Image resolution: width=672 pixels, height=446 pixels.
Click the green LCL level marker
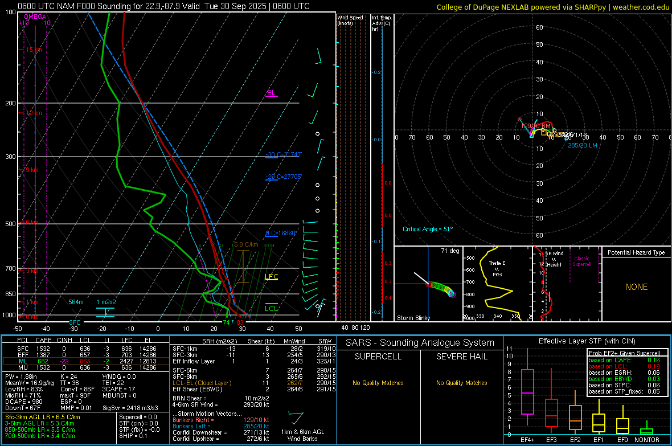tap(271, 308)
